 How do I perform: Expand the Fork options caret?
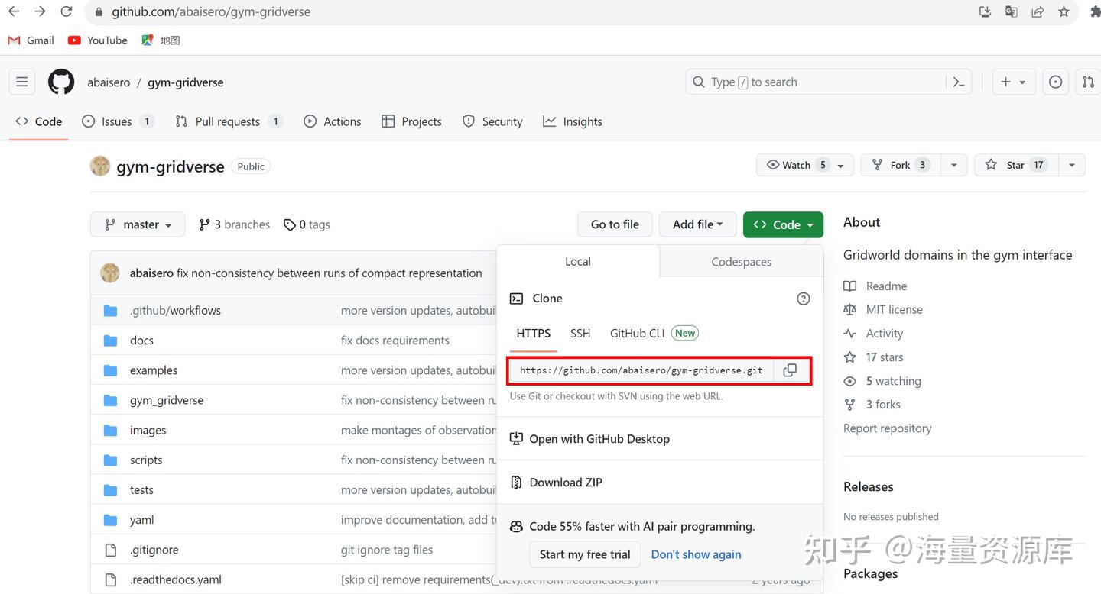coord(953,164)
